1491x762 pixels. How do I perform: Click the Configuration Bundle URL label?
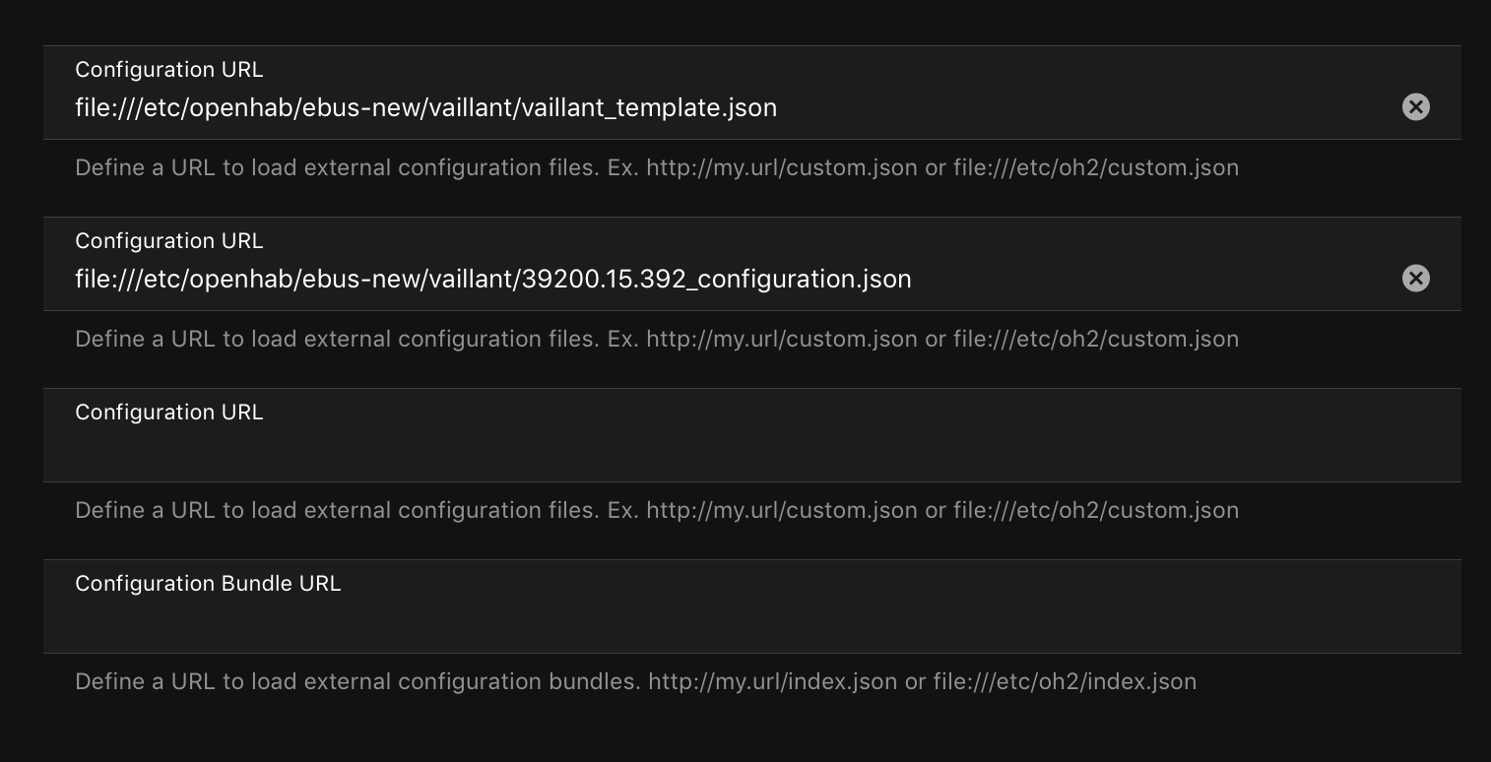pyautogui.click(x=208, y=584)
